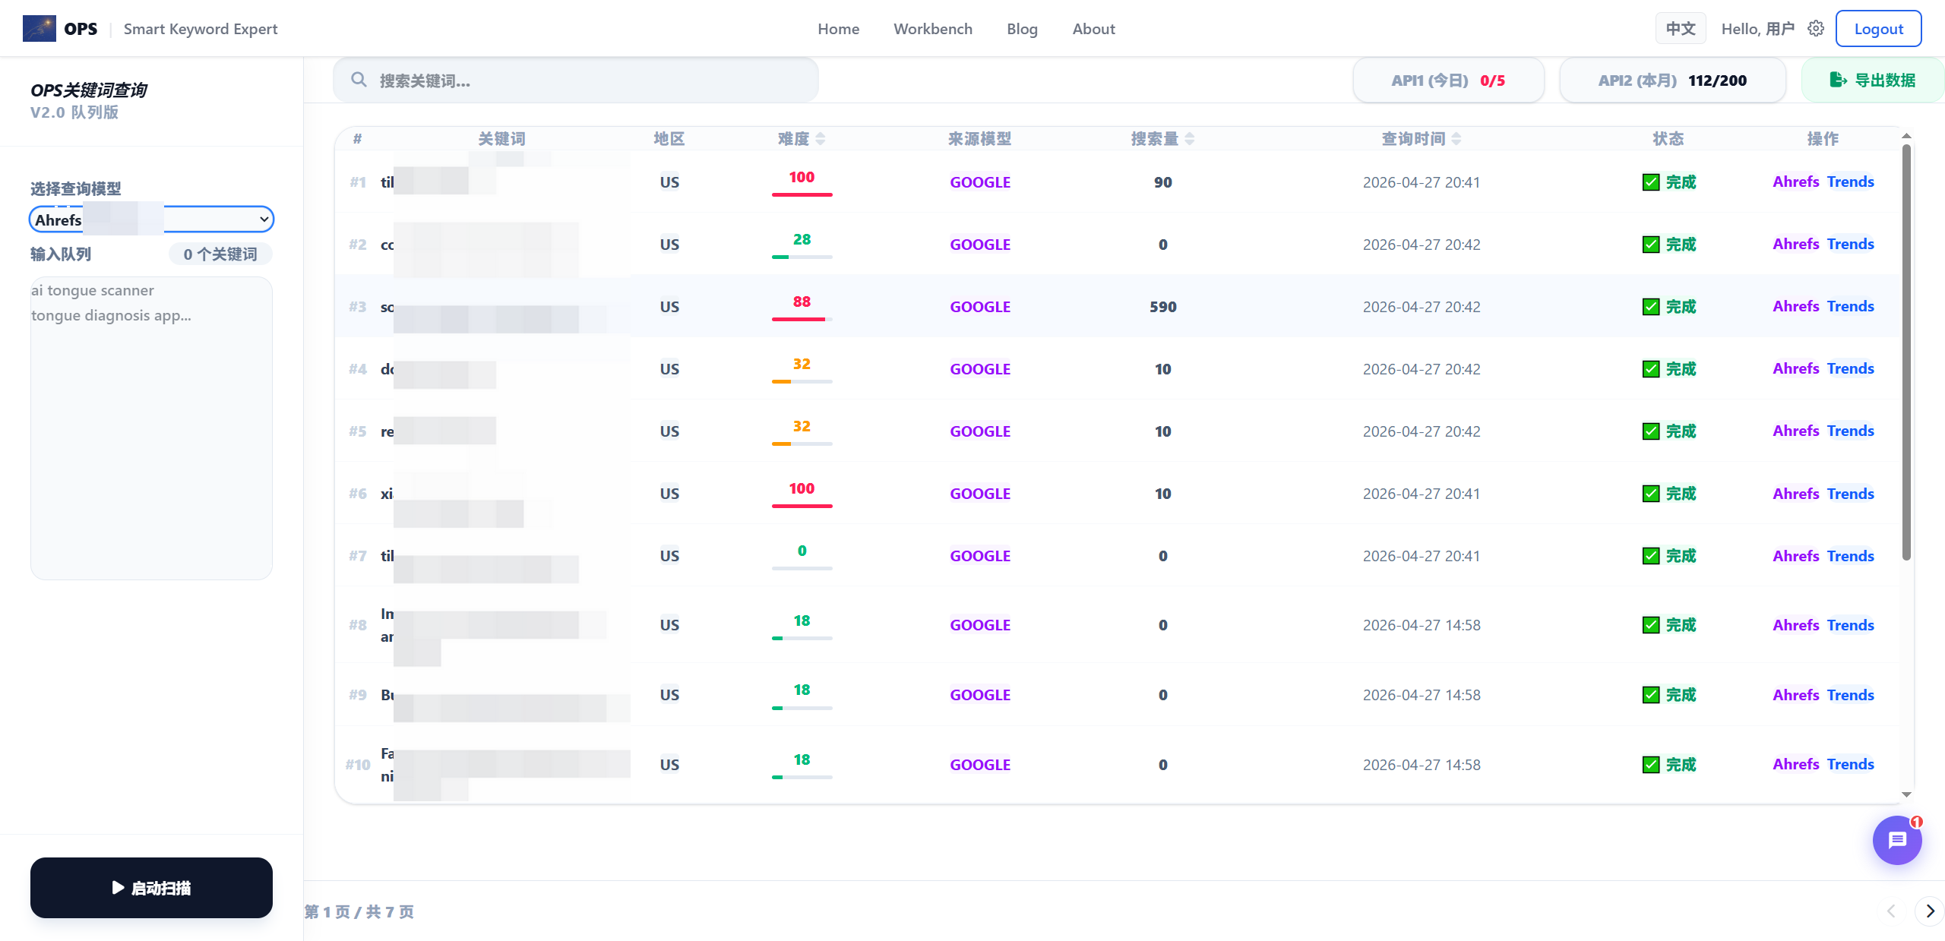Image resolution: width=1945 pixels, height=941 pixels.
Task: Click the play icon on start scan
Action: point(118,887)
